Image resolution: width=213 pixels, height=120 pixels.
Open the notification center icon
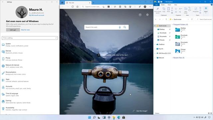(209, 117)
